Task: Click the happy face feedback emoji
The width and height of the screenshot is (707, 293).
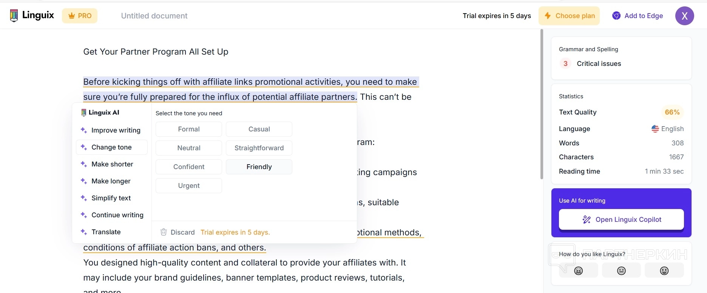Action: click(x=664, y=270)
